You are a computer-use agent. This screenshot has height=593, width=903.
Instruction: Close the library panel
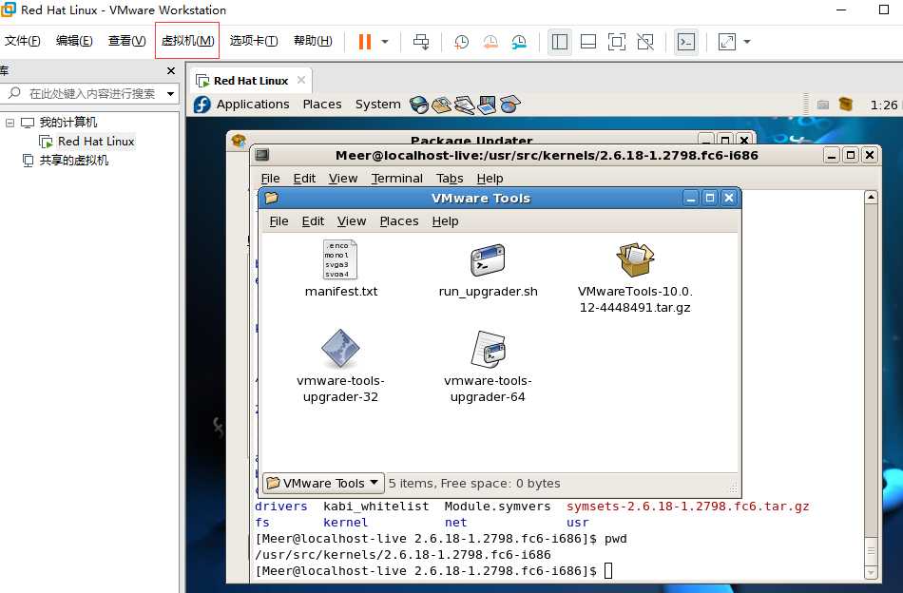click(x=170, y=71)
